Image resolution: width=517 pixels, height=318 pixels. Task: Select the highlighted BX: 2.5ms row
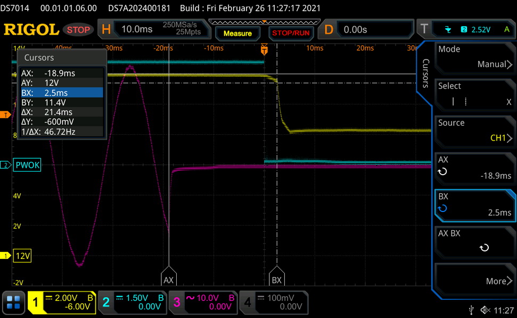(x=62, y=93)
